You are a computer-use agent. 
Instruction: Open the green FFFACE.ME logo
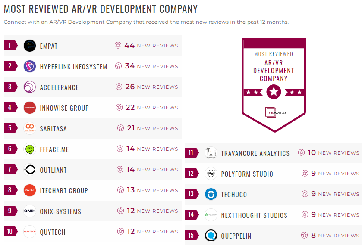(30, 149)
